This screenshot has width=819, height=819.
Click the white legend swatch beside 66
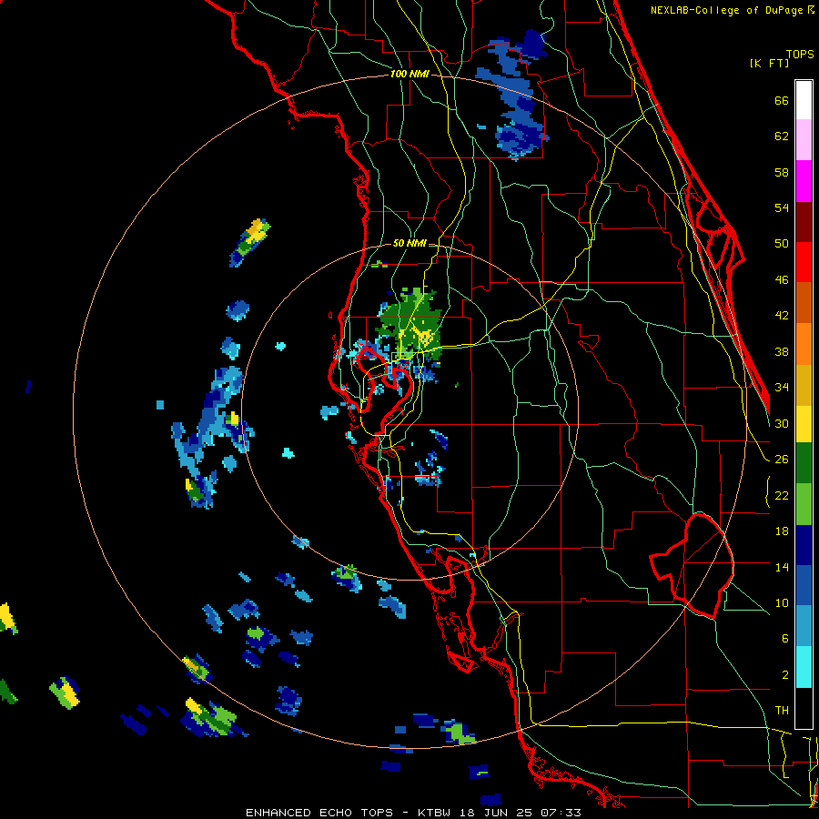pyautogui.click(x=804, y=100)
